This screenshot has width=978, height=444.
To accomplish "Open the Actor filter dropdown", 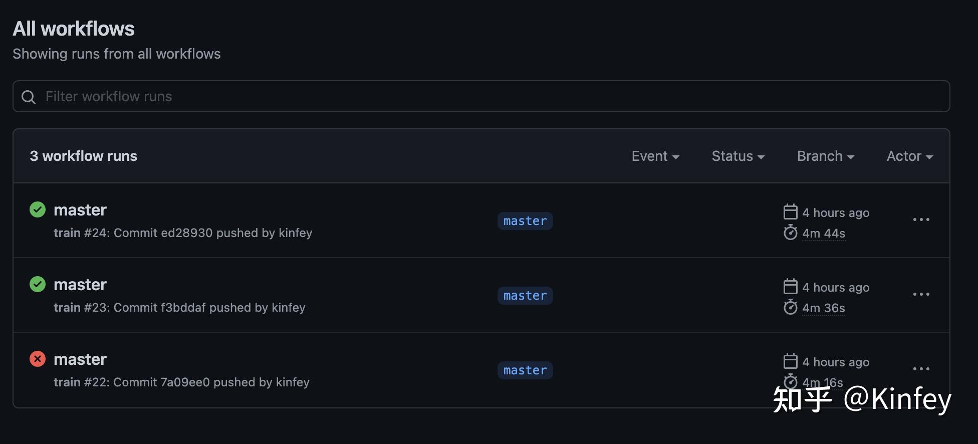I will 910,156.
